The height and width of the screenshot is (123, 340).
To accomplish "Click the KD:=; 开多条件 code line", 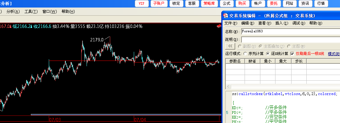I will pyautogui.click(x=259, y=107).
